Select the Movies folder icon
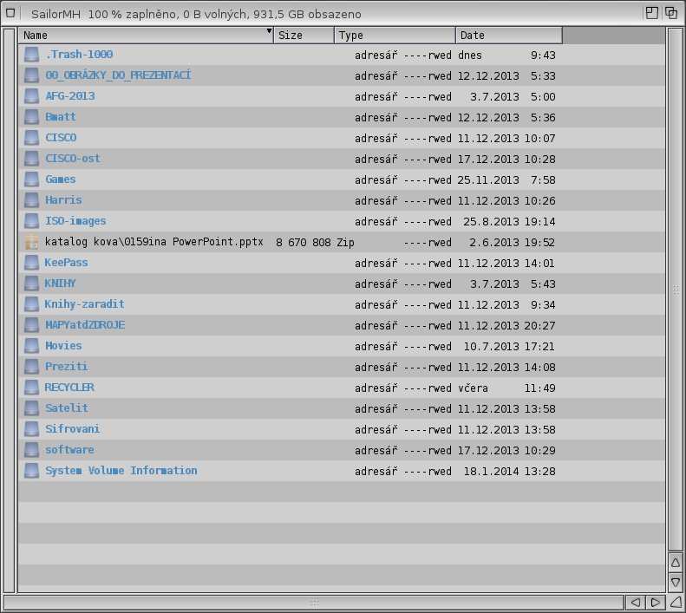This screenshot has width=686, height=613. (x=32, y=346)
